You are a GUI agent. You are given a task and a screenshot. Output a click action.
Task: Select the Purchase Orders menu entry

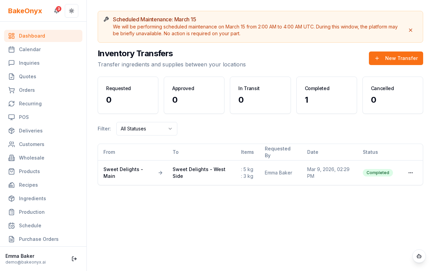(x=39, y=239)
